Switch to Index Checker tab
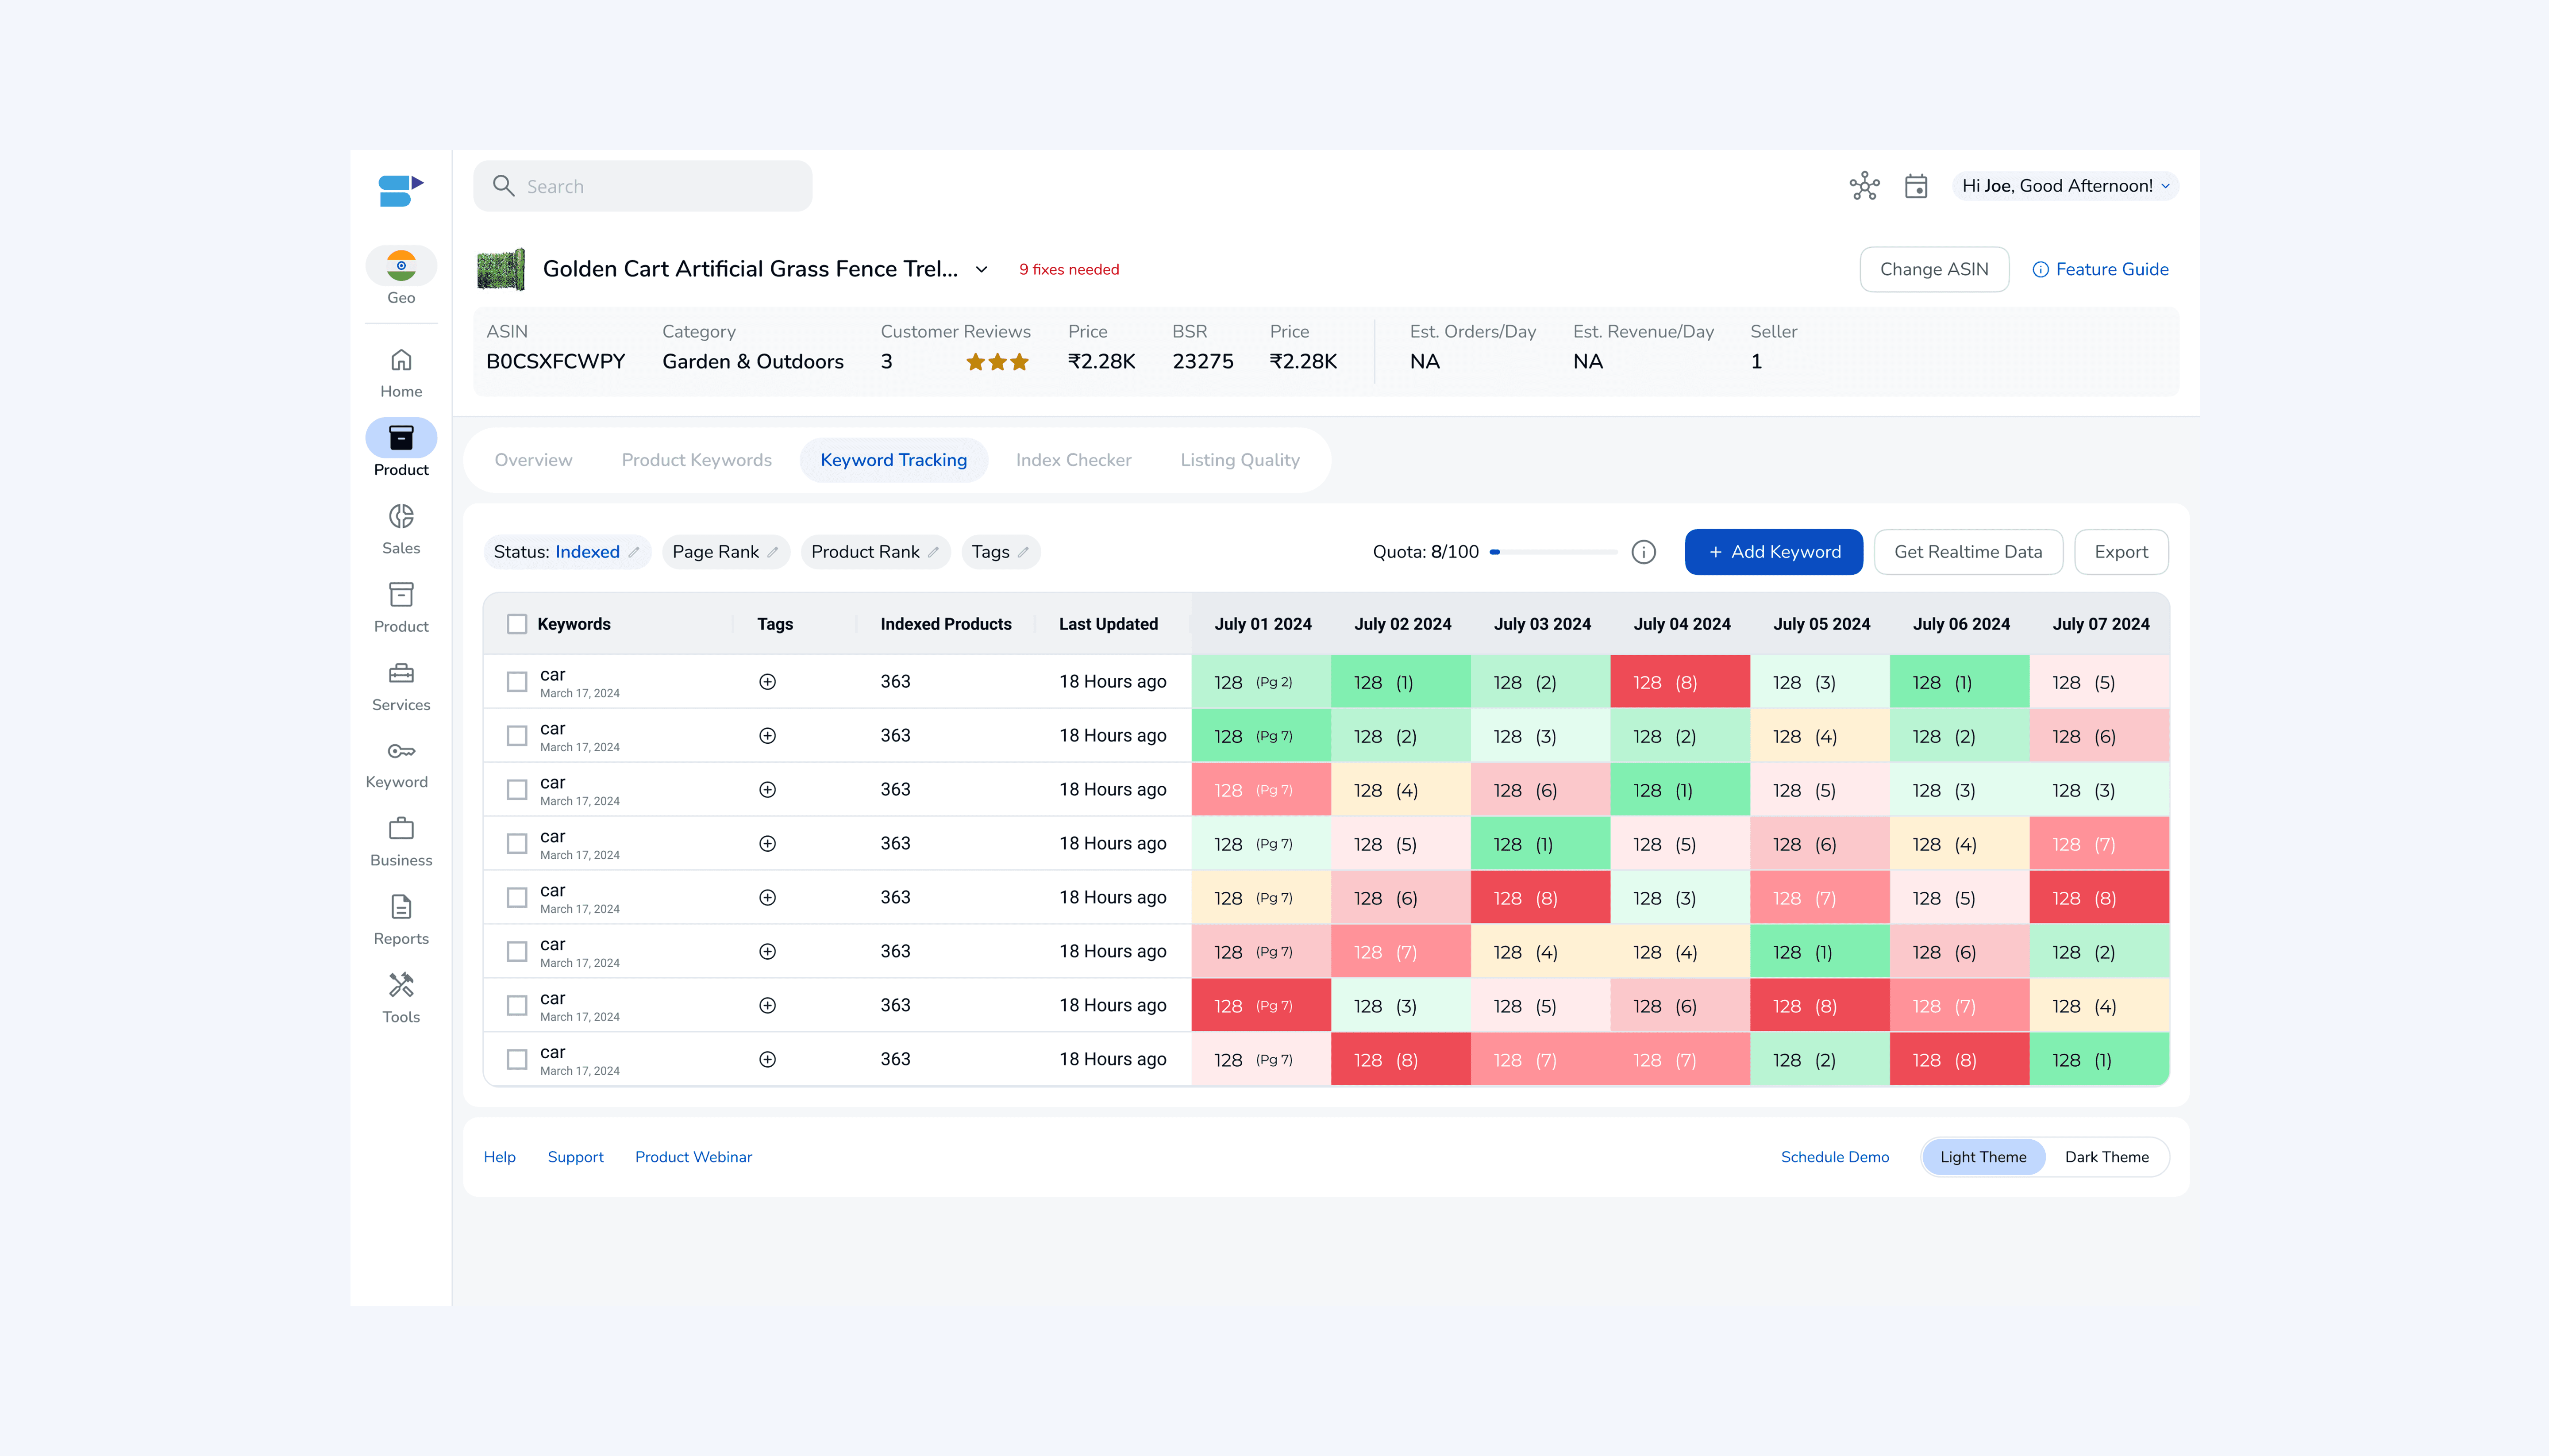This screenshot has height=1456, width=2549. coord(1073,460)
